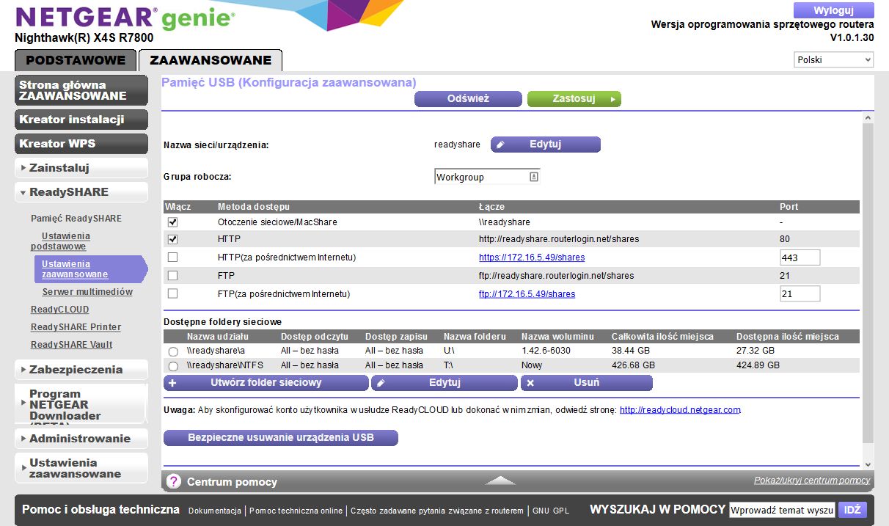Viewport: 889px width, 526px height.
Task: Click the Workgroup field icon
Action: [x=534, y=177]
